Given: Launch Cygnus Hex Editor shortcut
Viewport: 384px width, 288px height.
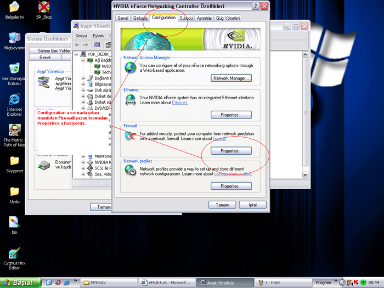Looking at the screenshot, I should pyautogui.click(x=14, y=258).
